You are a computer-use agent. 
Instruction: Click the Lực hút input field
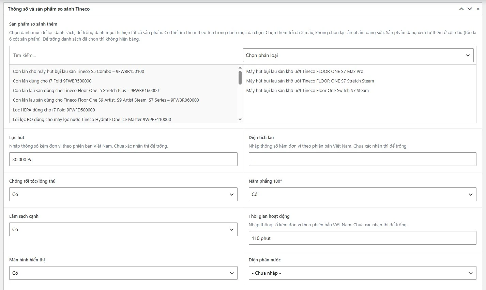[123, 159]
